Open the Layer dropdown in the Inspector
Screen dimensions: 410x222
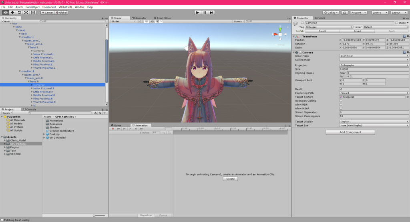click(386, 27)
